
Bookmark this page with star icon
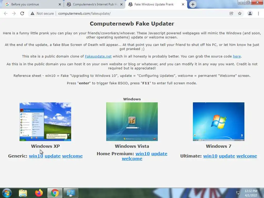[240, 13]
